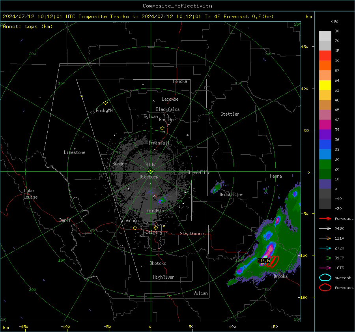Click the Brooks city label
The height and width of the screenshot is (332, 355).
coord(280,276)
